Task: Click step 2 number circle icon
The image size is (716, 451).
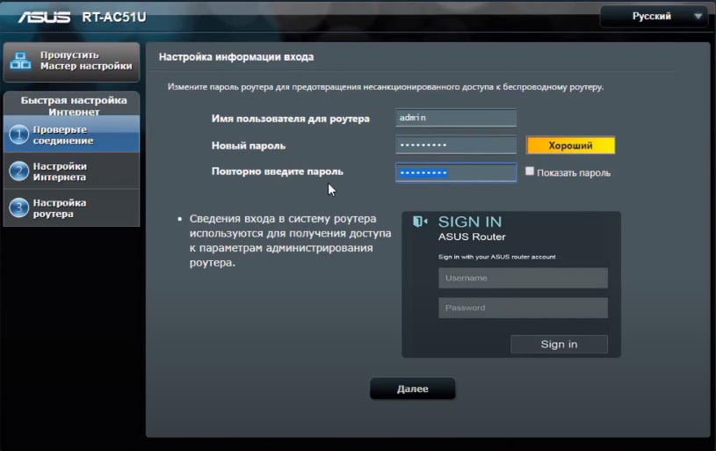Action: pyautogui.click(x=18, y=171)
